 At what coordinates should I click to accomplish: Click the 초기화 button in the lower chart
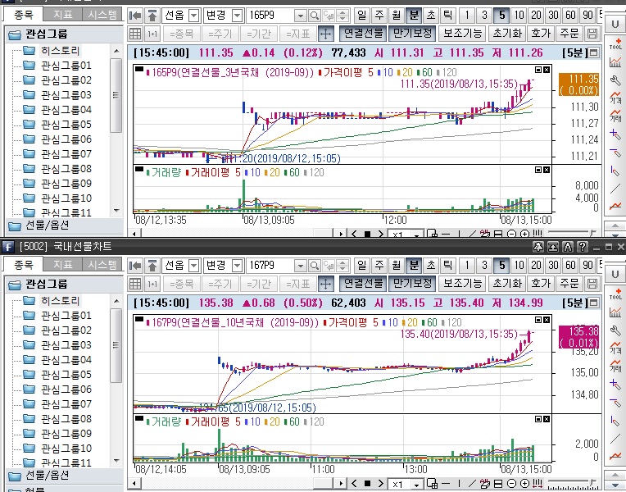[508, 284]
